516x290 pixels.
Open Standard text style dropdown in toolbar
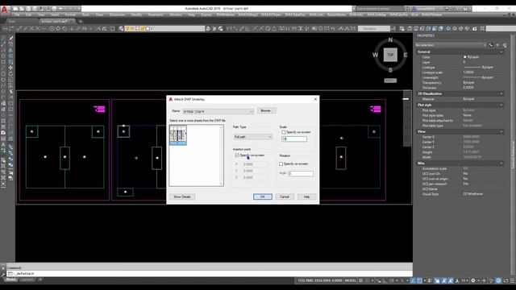pos(374,29)
